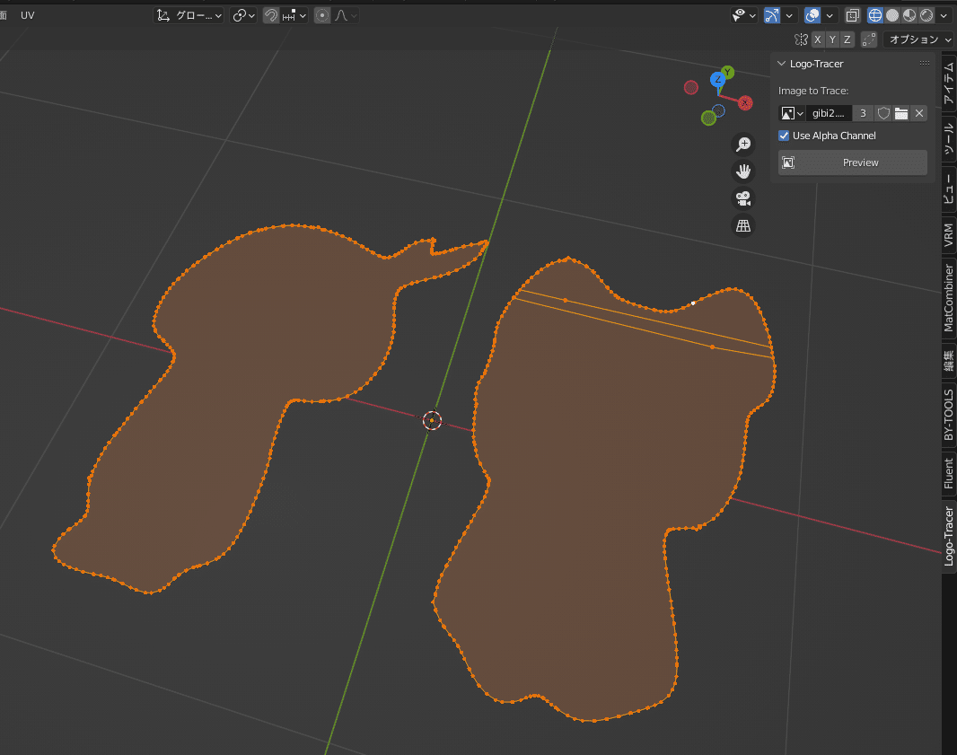Open the pivot point dropdown
Screen dimensions: 957x755
coord(243,15)
